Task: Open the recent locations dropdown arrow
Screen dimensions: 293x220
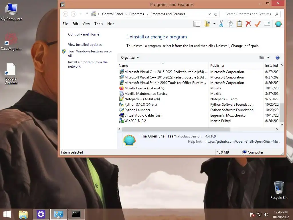Action: point(80,14)
